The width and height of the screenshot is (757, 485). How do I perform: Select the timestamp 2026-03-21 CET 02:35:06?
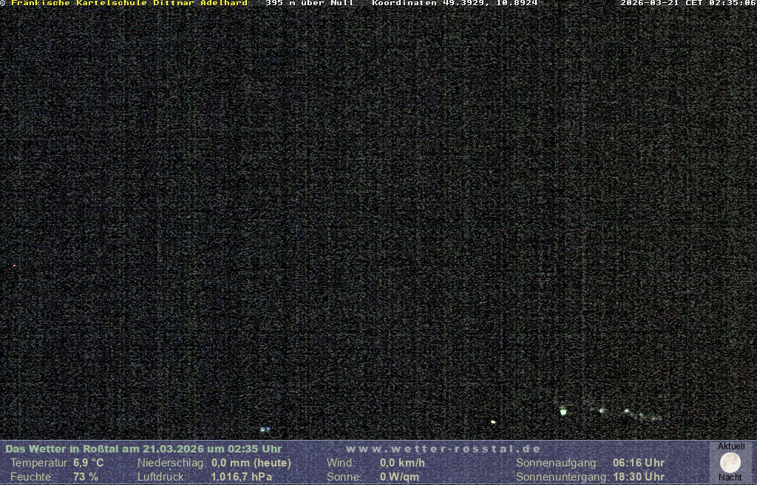pos(688,4)
